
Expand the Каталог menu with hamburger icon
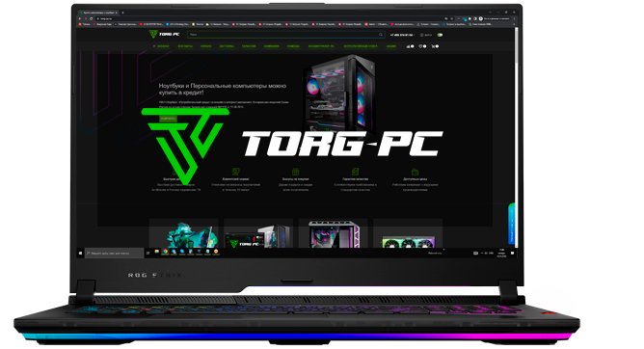(161, 46)
